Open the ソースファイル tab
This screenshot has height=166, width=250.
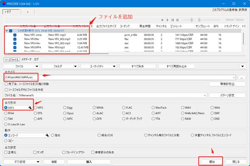[x=12, y=59]
